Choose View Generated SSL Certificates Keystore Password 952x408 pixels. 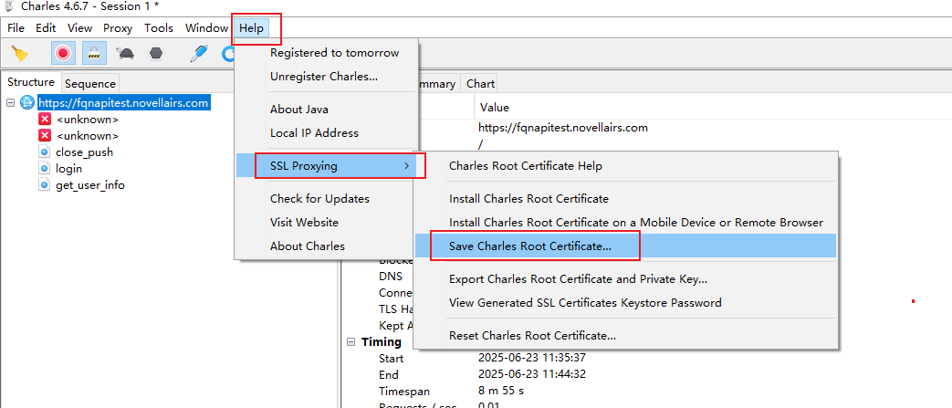tap(625, 302)
